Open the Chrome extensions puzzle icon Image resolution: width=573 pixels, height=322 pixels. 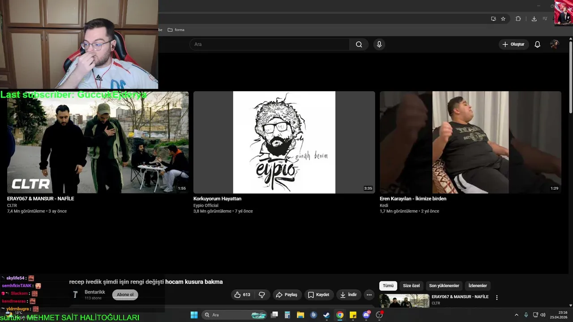[x=518, y=19]
